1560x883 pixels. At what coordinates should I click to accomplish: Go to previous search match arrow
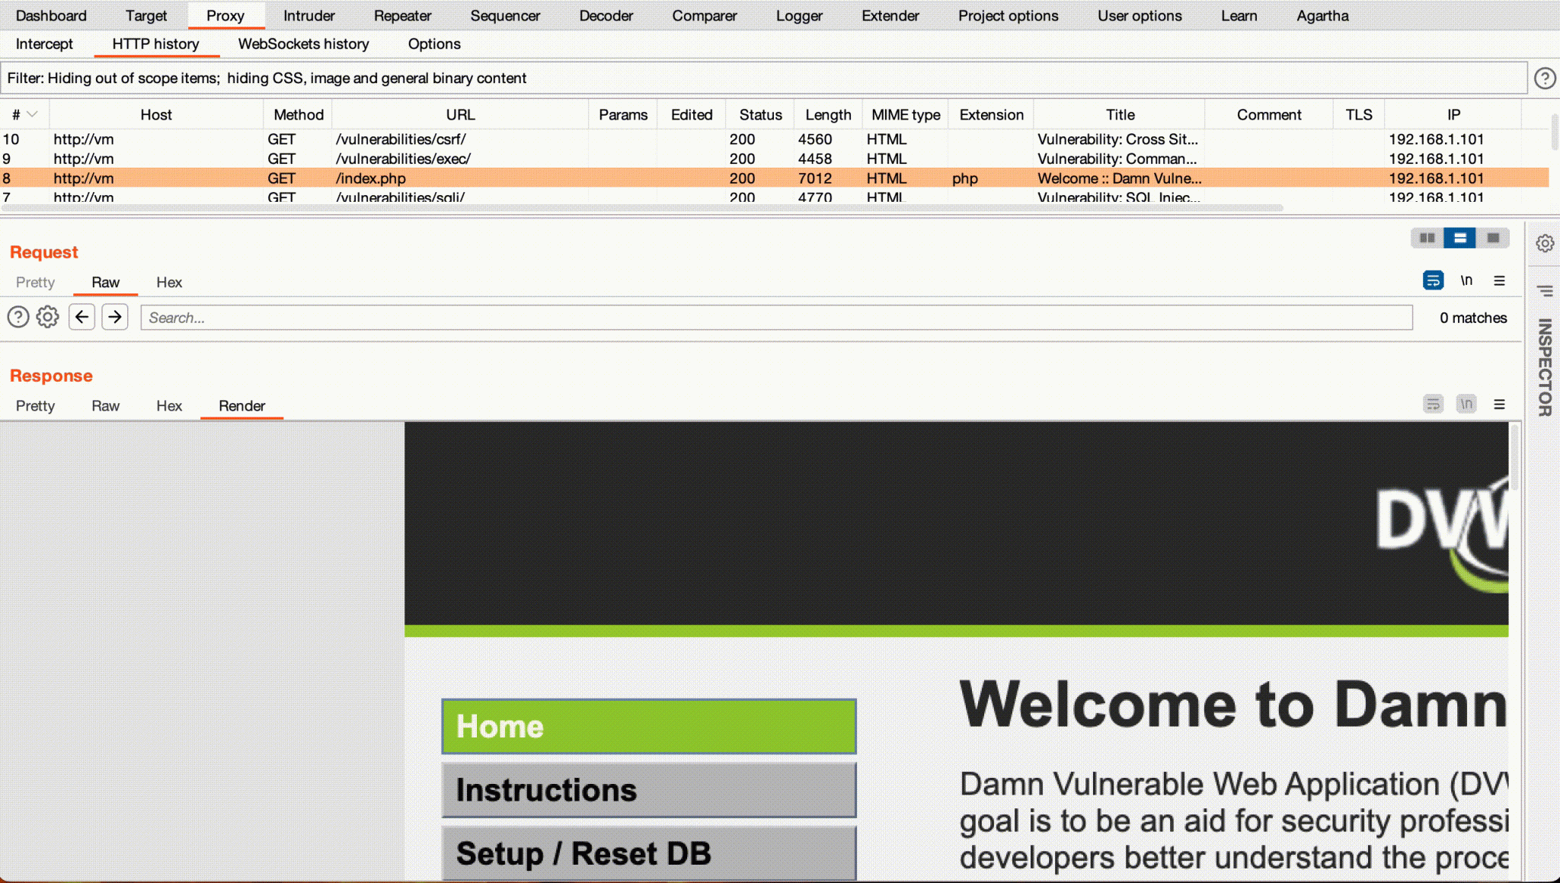click(82, 317)
